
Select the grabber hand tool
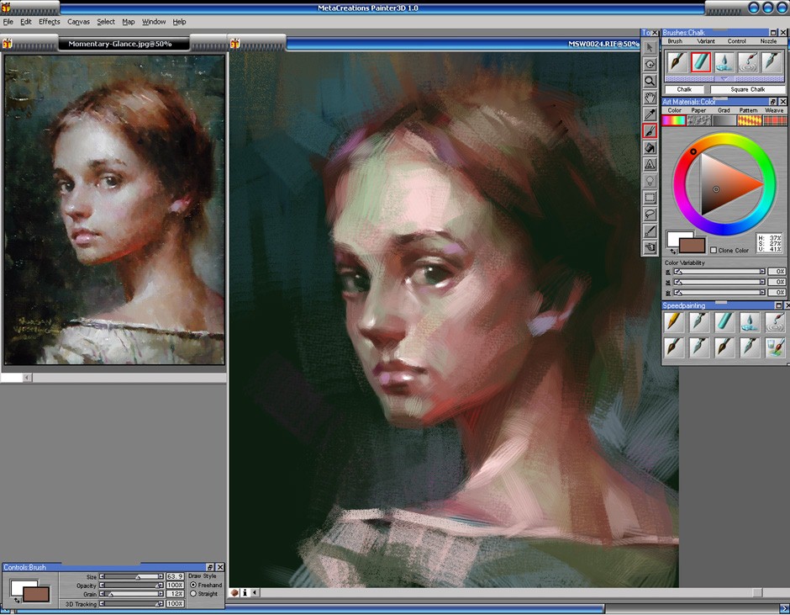pos(650,98)
